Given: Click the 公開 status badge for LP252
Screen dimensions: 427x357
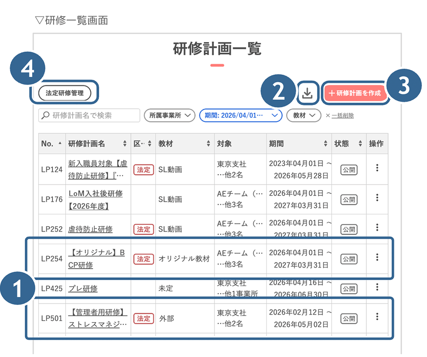Looking at the screenshot, I should click(x=349, y=229).
